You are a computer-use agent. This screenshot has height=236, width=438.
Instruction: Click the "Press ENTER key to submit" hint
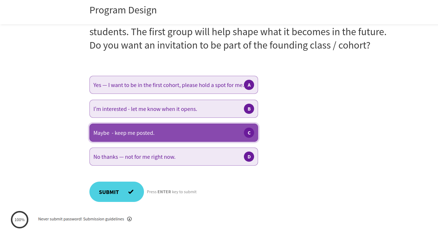tap(172, 192)
